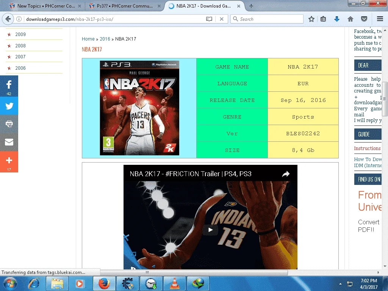Close the Ps3?? PHCorner tab
The image size is (388, 291).
tap(159, 6)
